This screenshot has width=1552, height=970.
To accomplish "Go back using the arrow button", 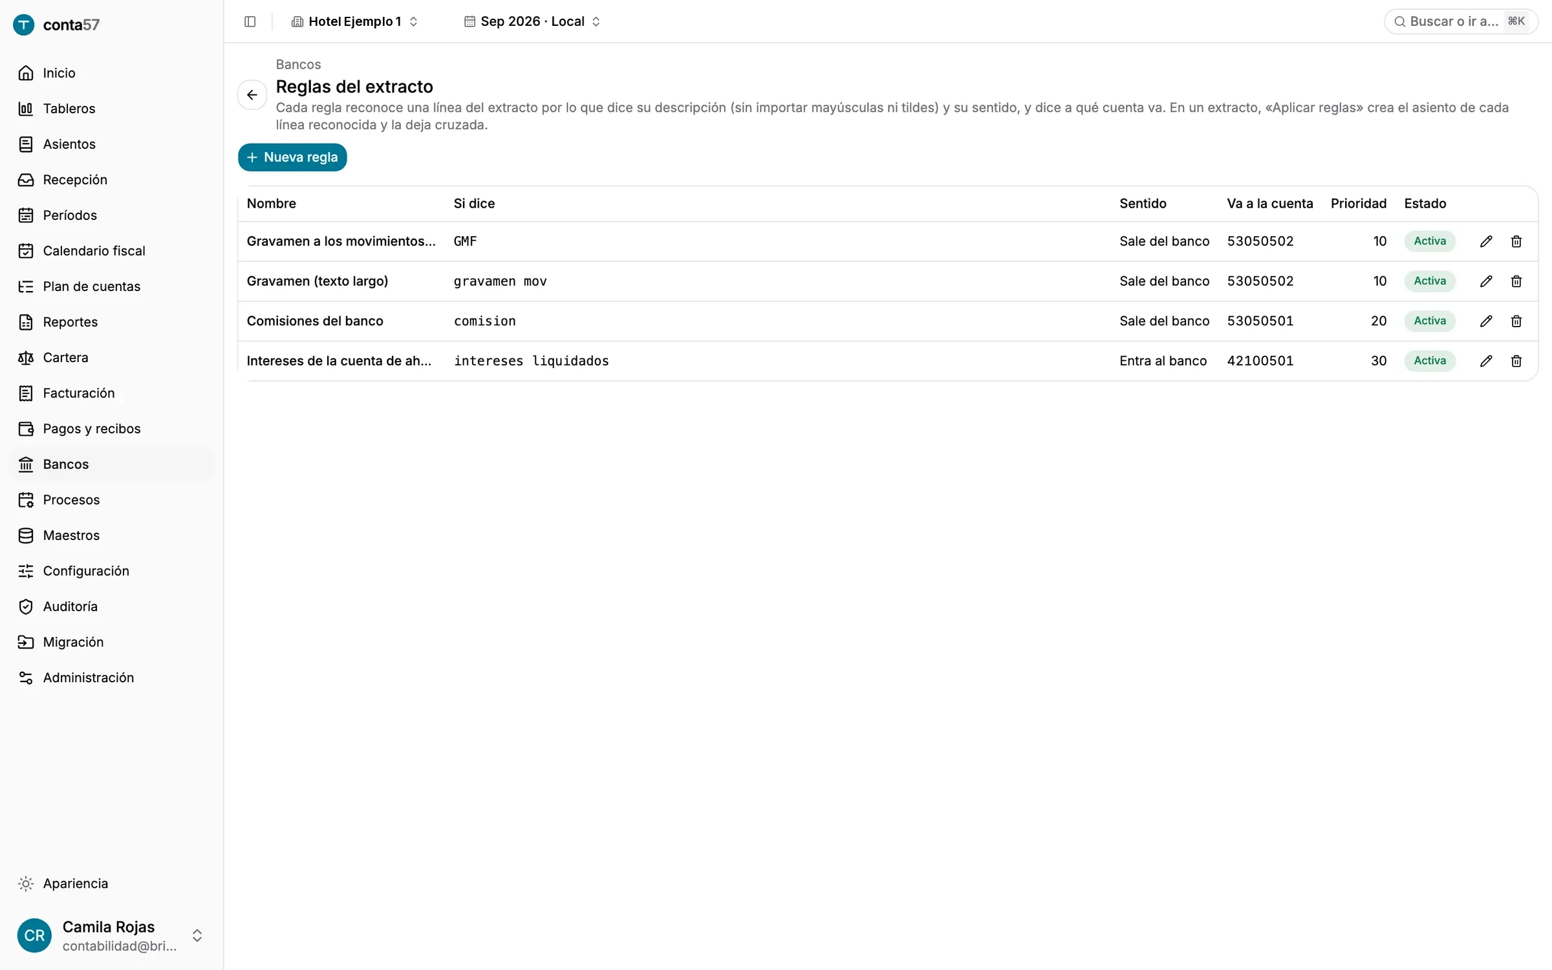I will point(252,95).
